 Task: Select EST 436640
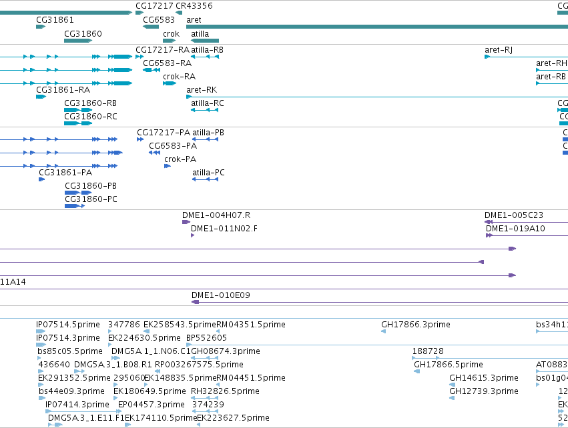point(41,371)
